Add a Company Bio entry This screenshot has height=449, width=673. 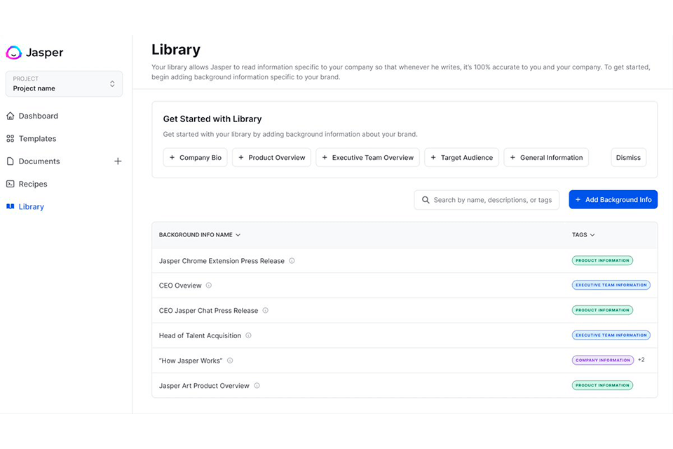pos(195,158)
